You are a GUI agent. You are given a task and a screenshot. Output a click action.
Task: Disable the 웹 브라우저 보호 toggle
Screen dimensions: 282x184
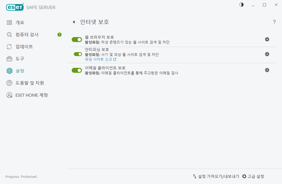(77, 39)
